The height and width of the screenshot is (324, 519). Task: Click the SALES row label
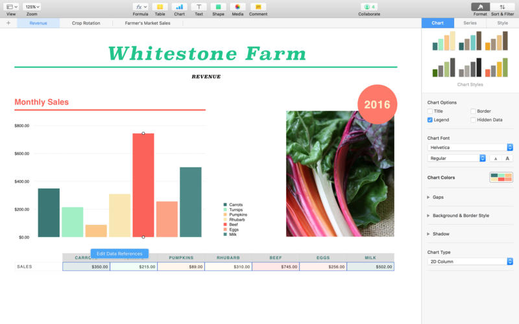pos(25,266)
